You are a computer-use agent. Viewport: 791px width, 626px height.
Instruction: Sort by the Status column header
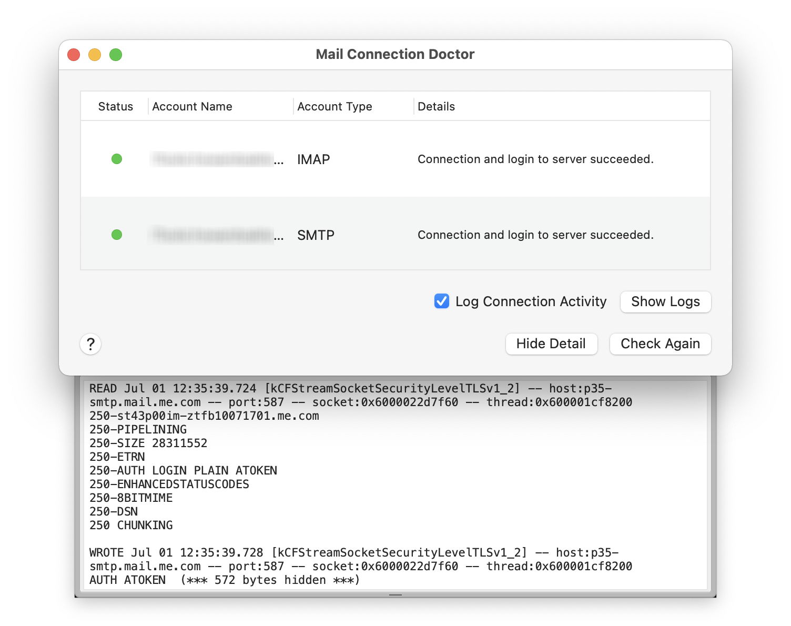[x=115, y=107]
